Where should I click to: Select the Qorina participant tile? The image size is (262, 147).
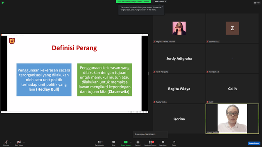(179, 119)
